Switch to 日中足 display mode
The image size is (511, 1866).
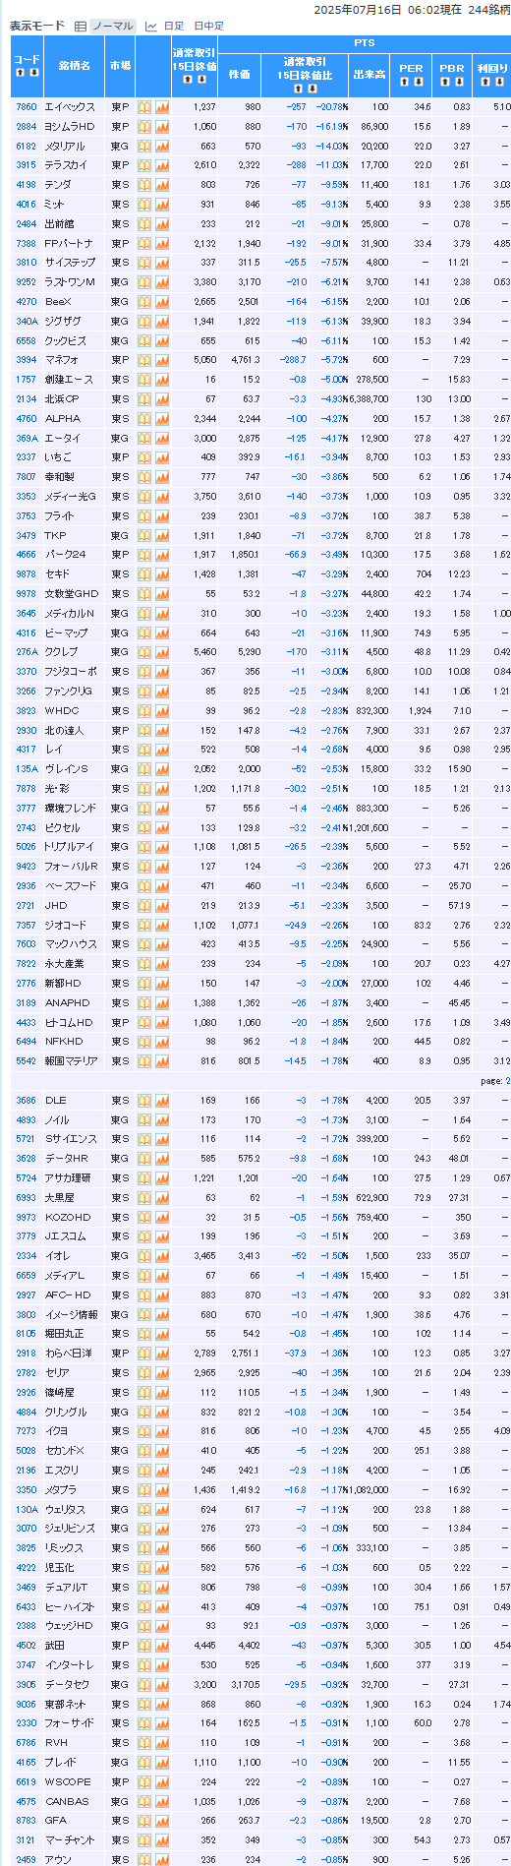[x=208, y=27]
